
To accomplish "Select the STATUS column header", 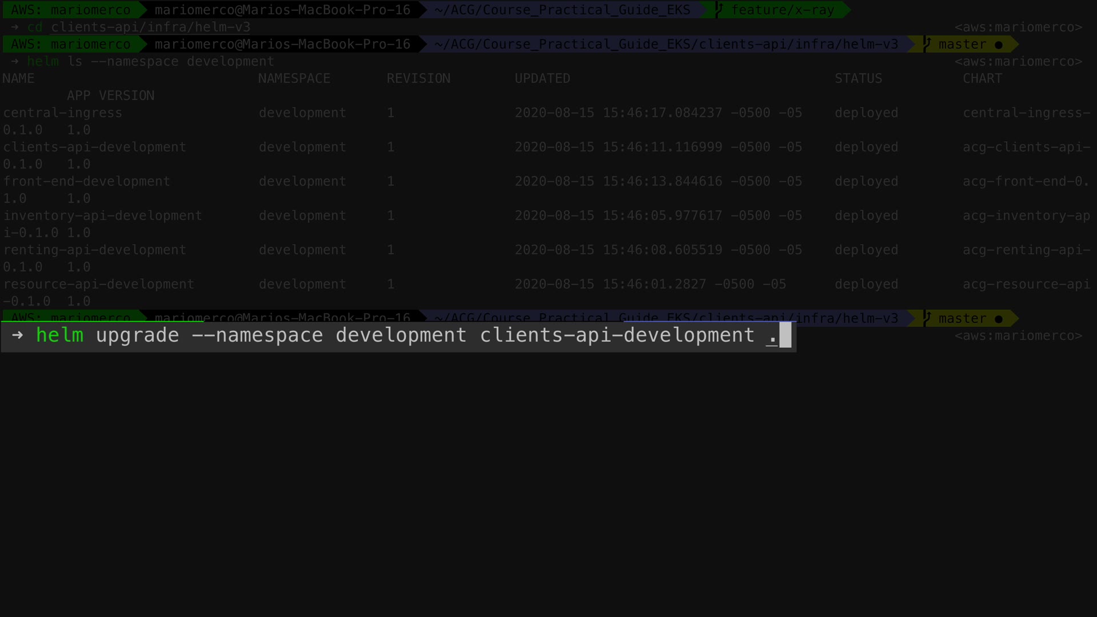I will coord(858,78).
